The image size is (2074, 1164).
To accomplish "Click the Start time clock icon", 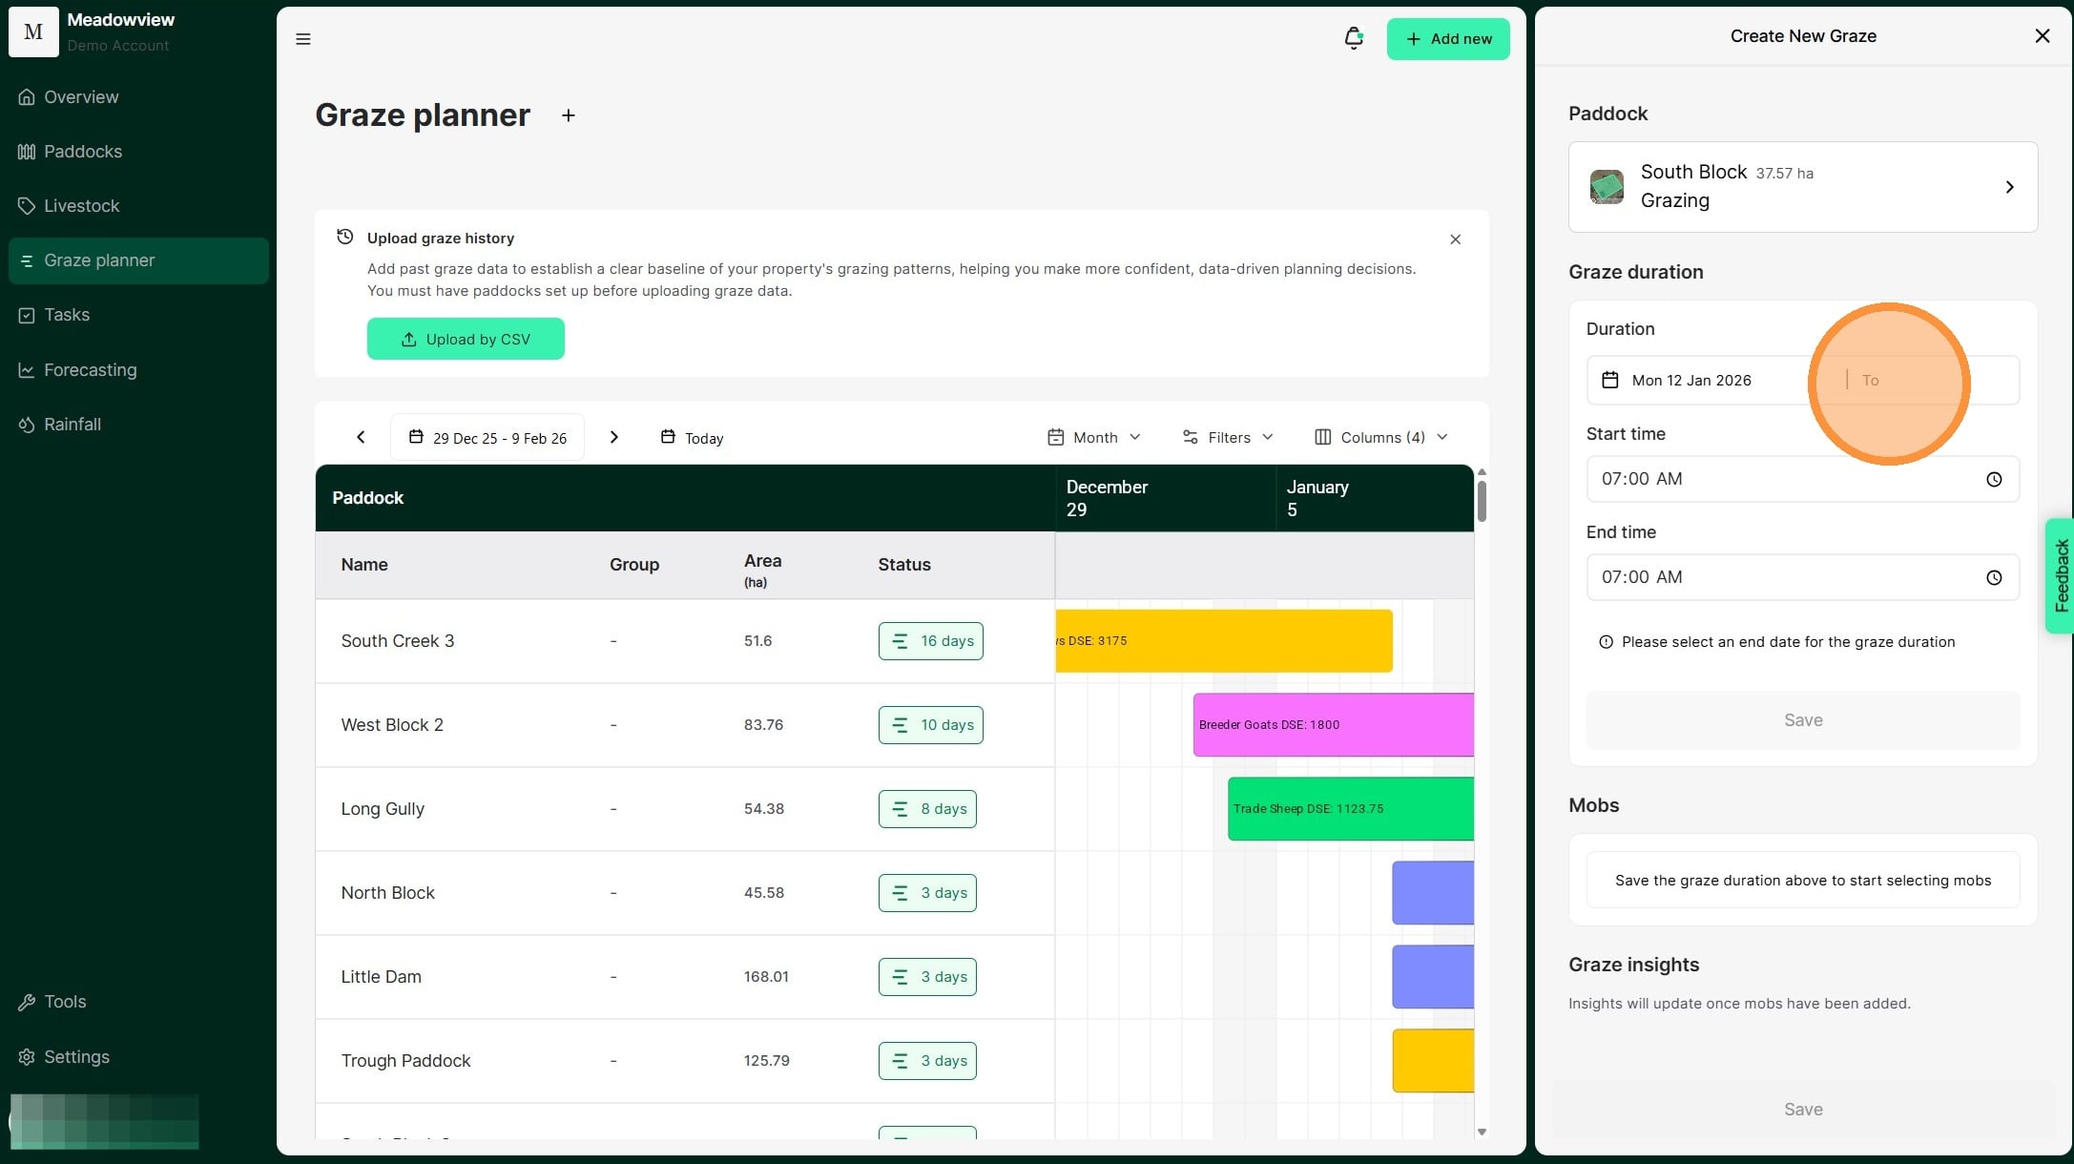I will coord(1994,479).
